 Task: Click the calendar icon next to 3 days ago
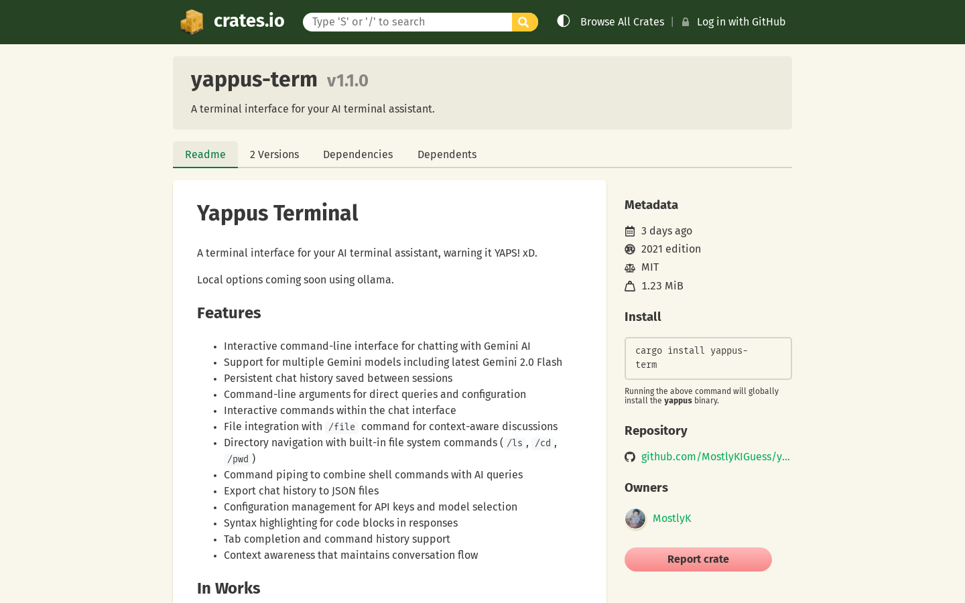630,231
